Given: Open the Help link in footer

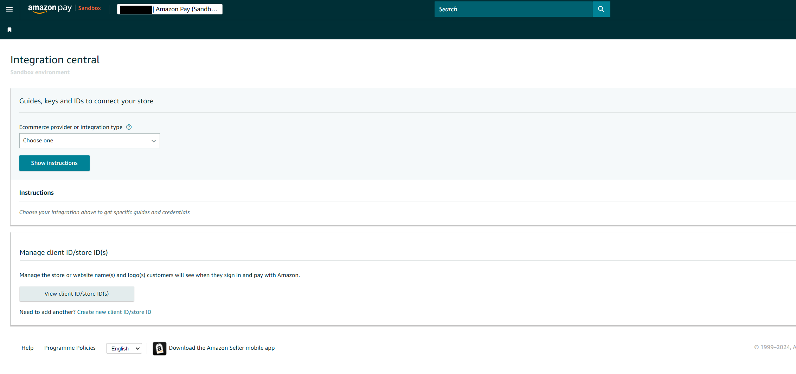Looking at the screenshot, I should pyautogui.click(x=27, y=348).
